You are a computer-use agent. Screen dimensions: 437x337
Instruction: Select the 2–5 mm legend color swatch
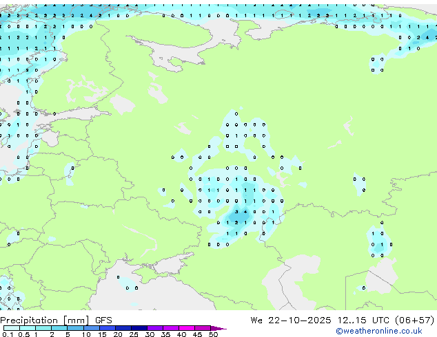tap(59, 328)
